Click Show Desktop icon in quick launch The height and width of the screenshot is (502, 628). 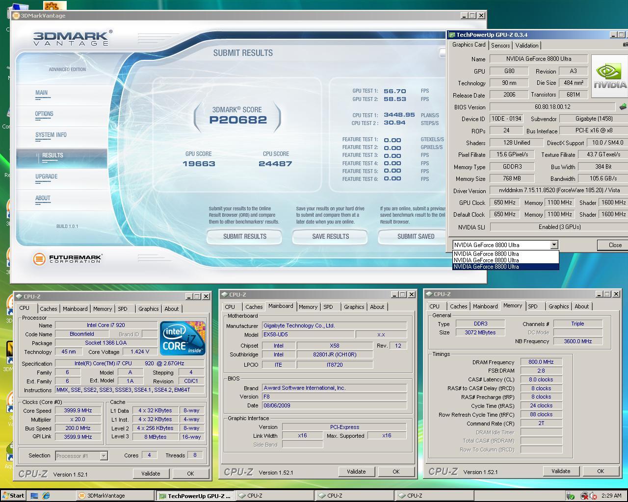click(34, 496)
